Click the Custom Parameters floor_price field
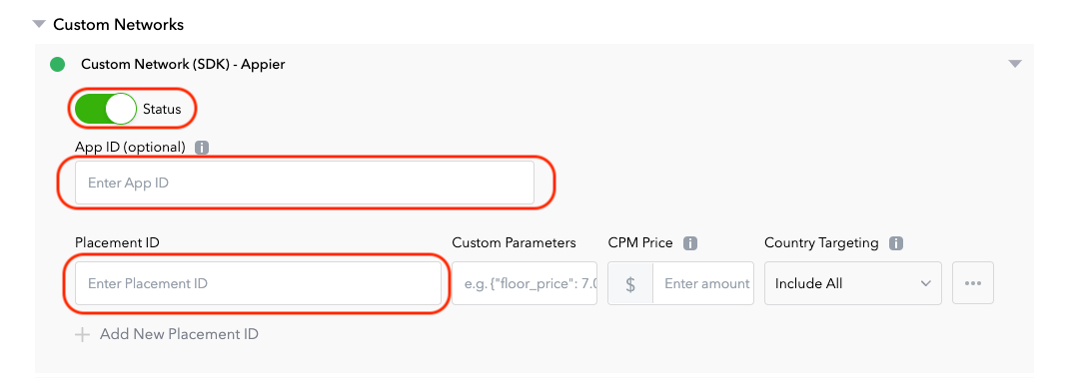 [525, 283]
